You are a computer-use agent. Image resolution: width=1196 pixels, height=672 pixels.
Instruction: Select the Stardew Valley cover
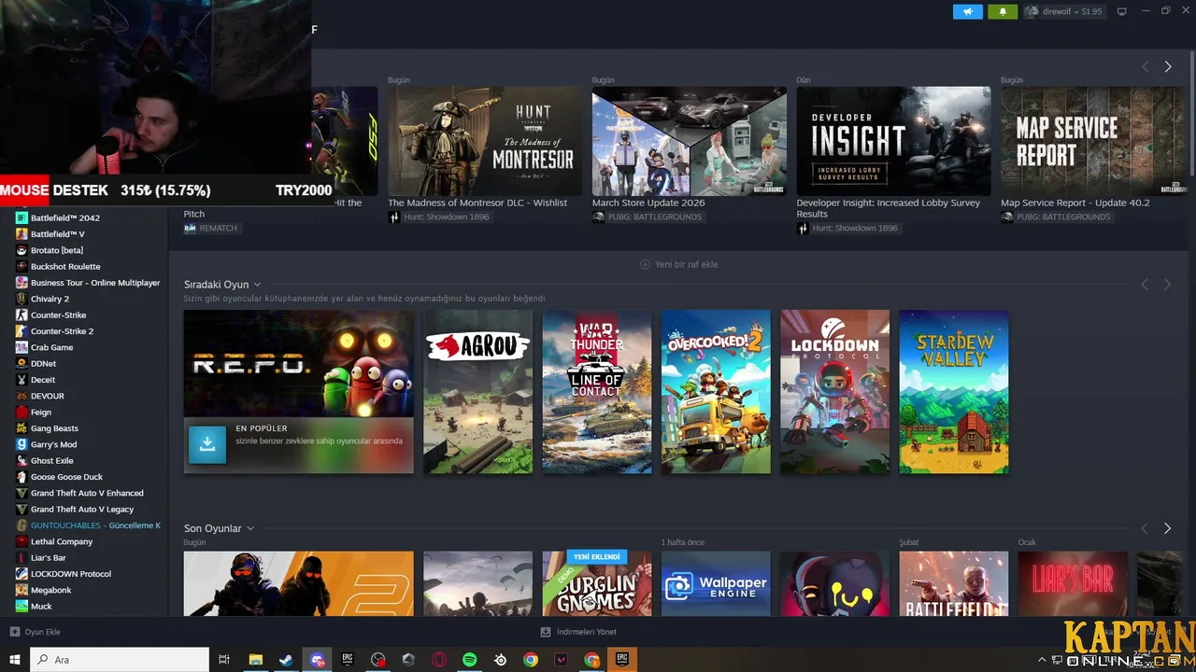pyautogui.click(x=954, y=392)
